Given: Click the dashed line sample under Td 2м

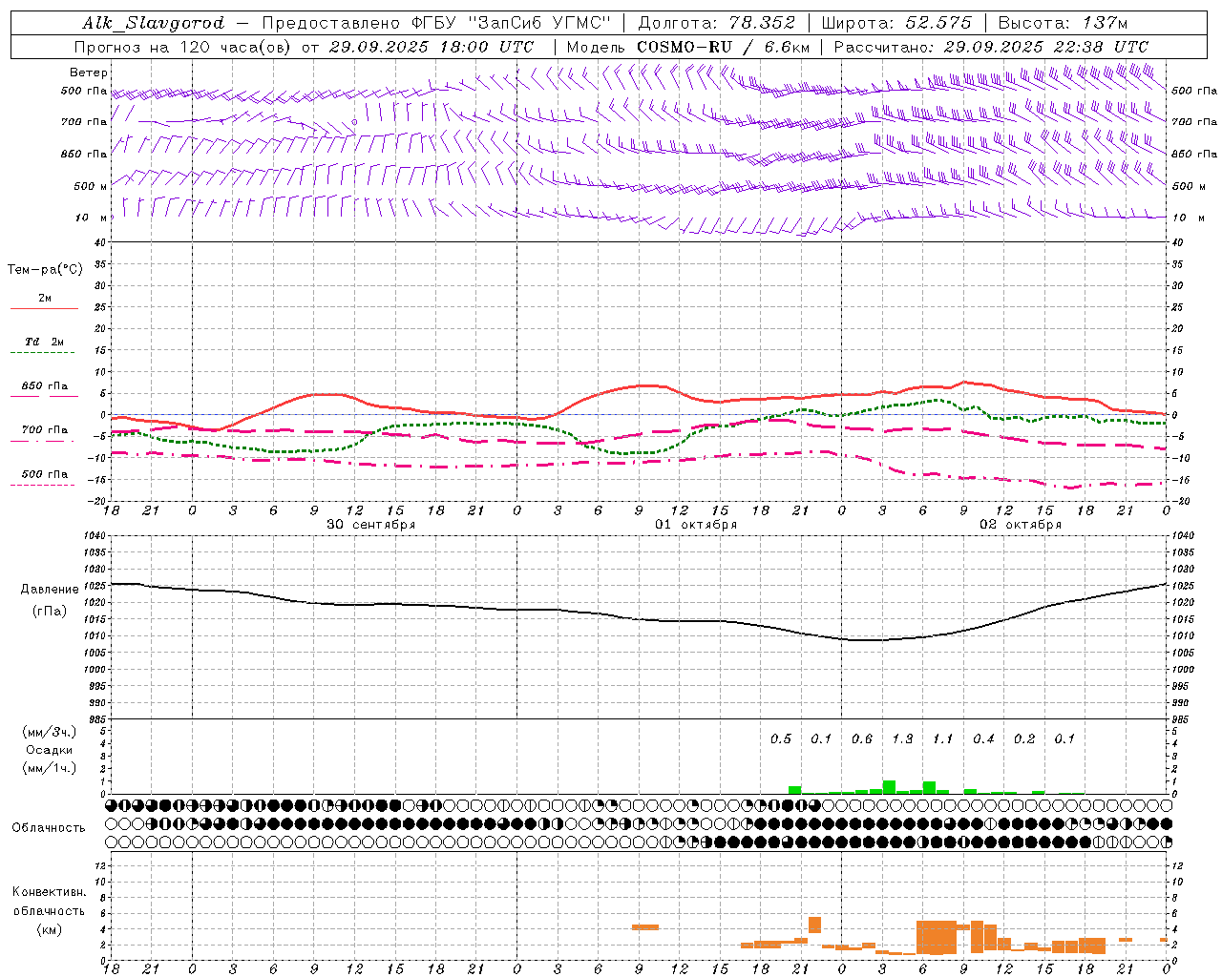Looking at the screenshot, I should [42, 353].
